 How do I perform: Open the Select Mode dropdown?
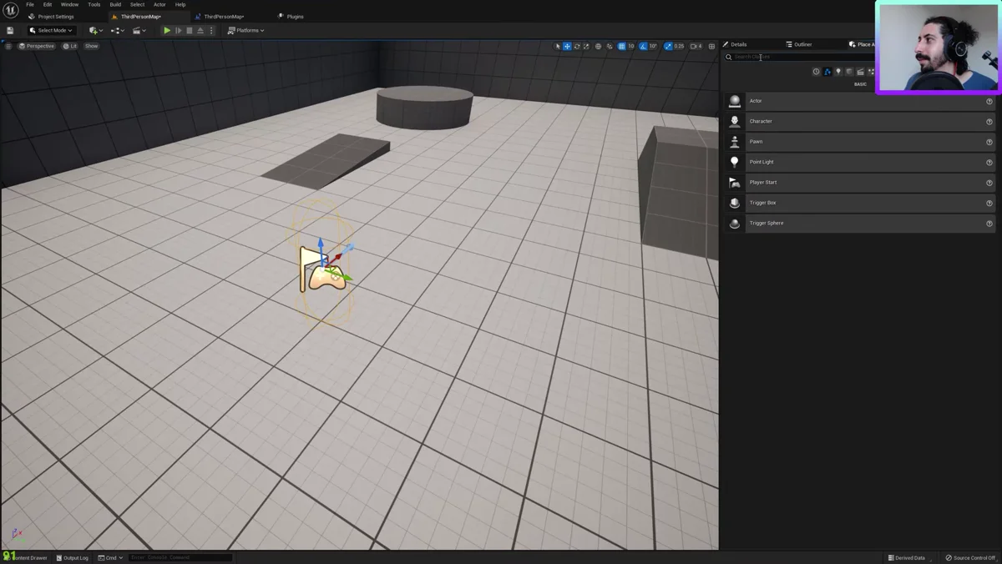[51, 30]
